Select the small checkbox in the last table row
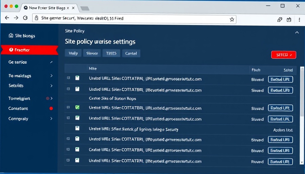 (68, 160)
